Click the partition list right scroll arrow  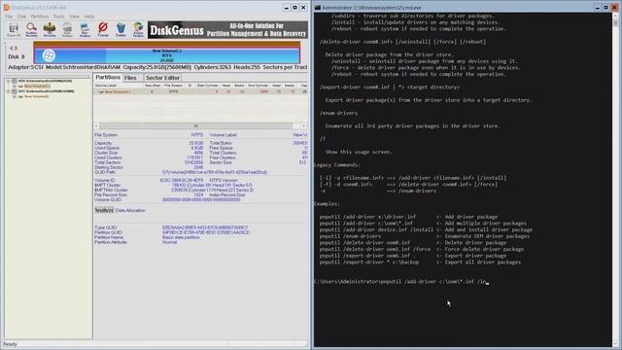[x=304, y=125]
